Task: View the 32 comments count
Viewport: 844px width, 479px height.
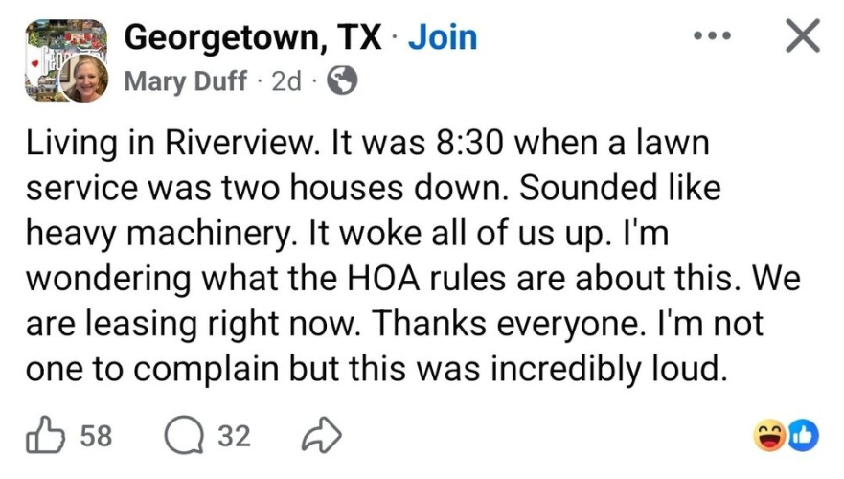Action: pos(234,437)
